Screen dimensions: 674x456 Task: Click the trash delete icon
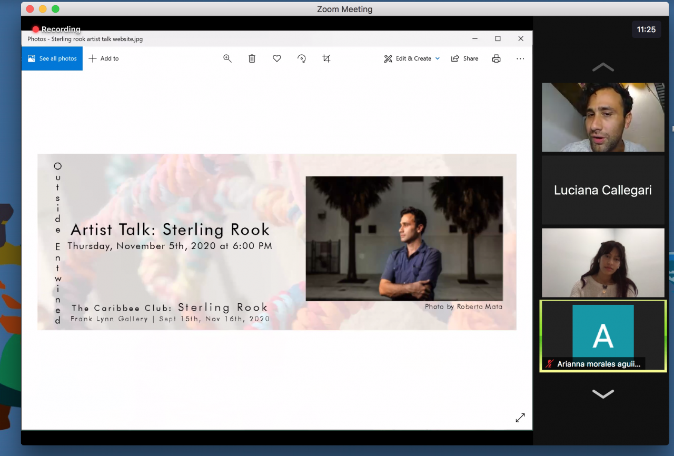click(x=252, y=58)
